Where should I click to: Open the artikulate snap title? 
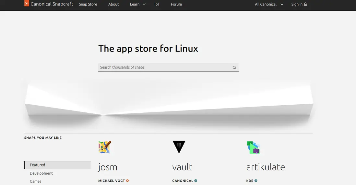click(x=266, y=167)
